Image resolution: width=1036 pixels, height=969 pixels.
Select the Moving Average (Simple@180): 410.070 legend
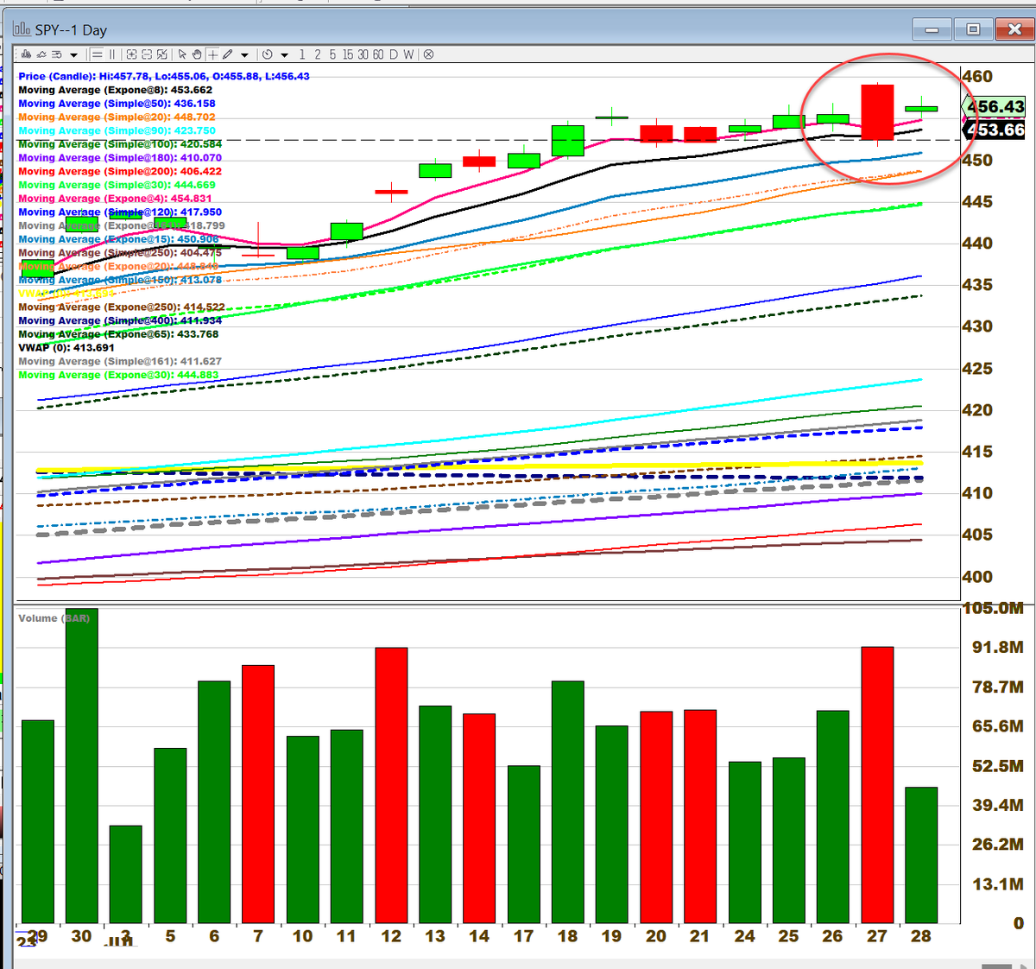pyautogui.click(x=120, y=158)
